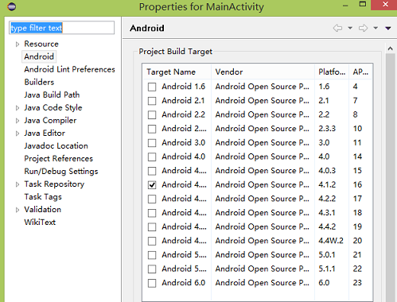The height and width of the screenshot is (302, 397).
Task: Check the API 22 target checkbox
Action: pos(152,269)
